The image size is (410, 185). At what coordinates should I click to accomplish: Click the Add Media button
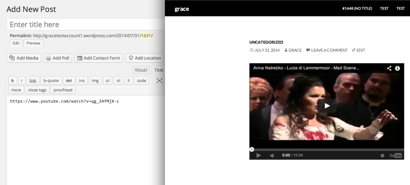pos(24,58)
